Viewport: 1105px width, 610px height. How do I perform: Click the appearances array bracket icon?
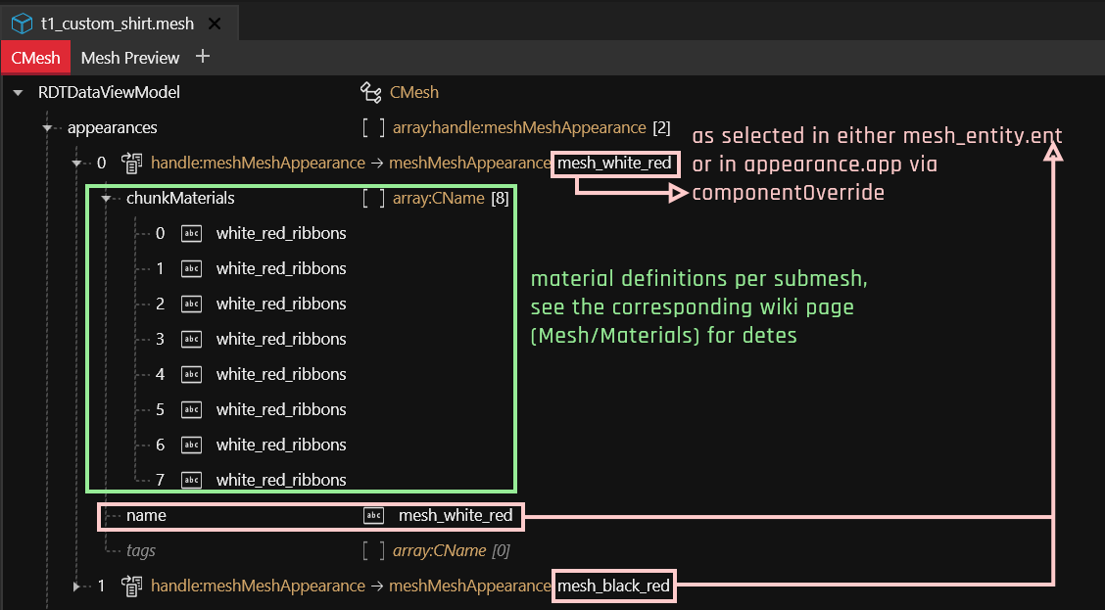tap(373, 128)
